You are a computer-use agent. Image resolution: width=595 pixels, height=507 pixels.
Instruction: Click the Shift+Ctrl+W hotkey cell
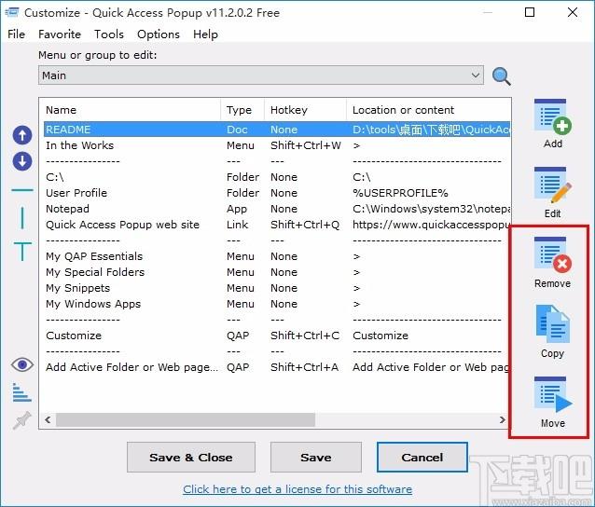(x=306, y=145)
